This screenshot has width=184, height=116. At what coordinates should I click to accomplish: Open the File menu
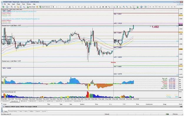[5, 4]
